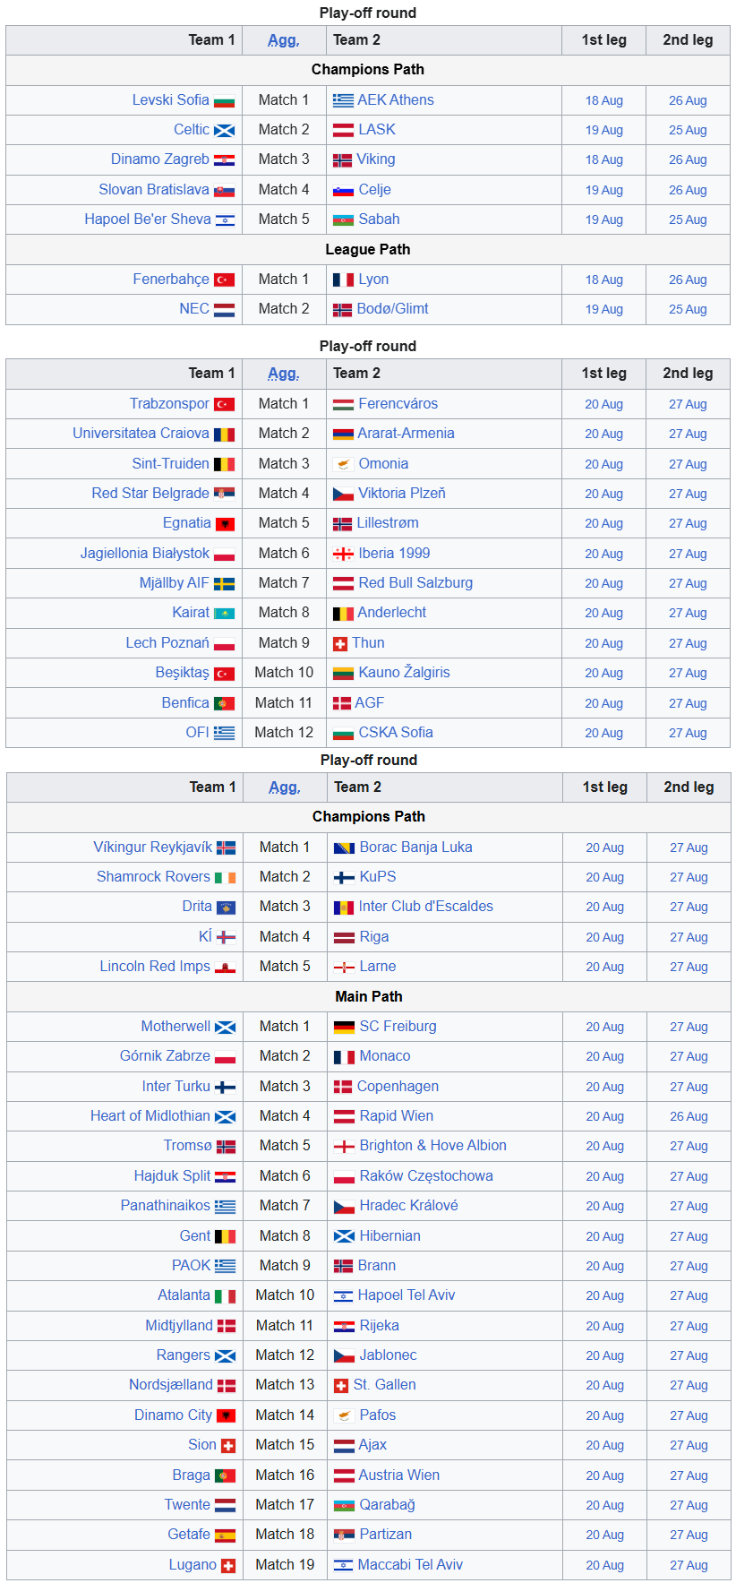The width and height of the screenshot is (736, 1583).
Task: Click the Kazakhstan flag beside Kairat
Action: pos(224,614)
